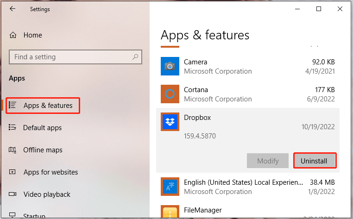The height and width of the screenshot is (219, 353).
Task: Select the FileManager app entry
Action: pos(202,210)
